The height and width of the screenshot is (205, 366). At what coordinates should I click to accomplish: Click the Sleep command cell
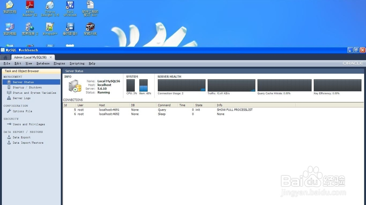(x=161, y=114)
